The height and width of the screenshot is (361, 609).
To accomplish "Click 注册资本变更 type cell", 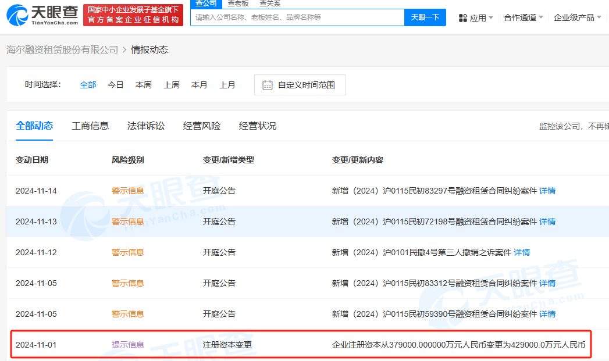I will 227,345.
